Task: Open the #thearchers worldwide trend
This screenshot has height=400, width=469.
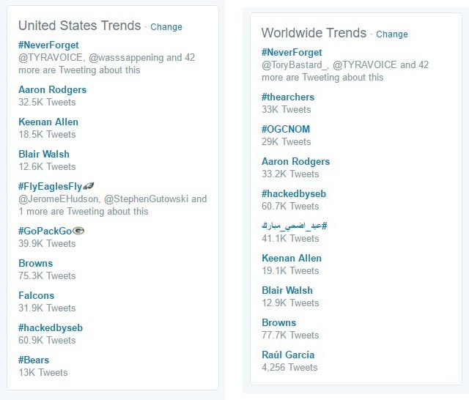Action: click(288, 97)
